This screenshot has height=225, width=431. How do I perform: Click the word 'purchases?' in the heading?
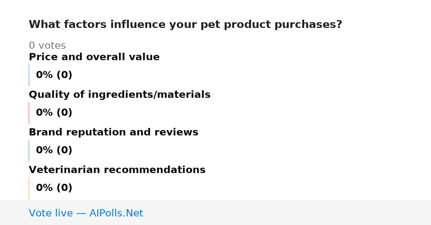click(308, 25)
